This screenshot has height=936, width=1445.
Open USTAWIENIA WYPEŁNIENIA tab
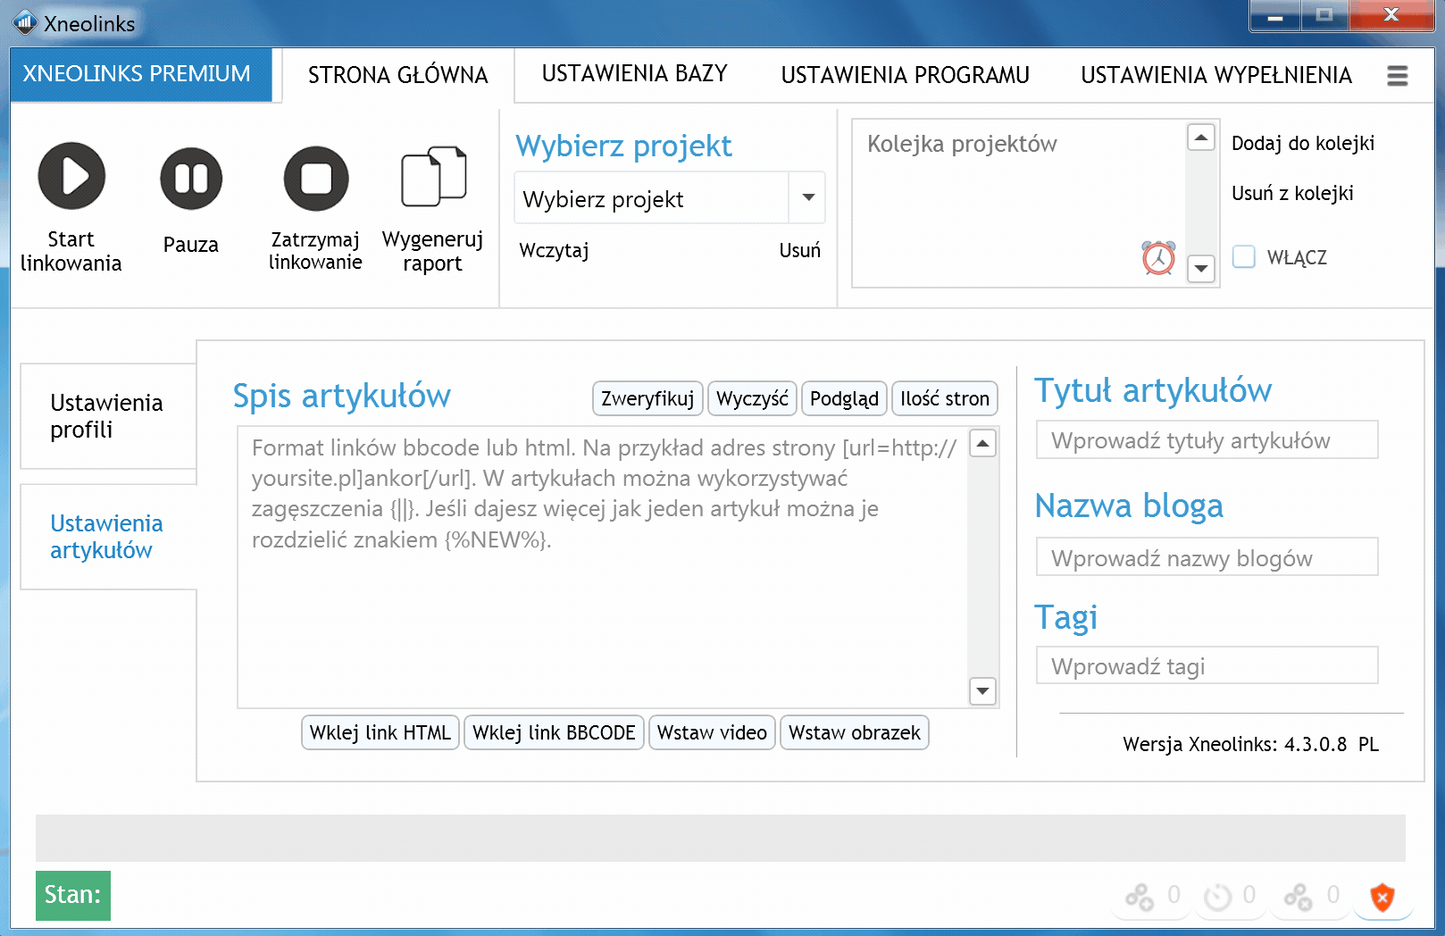click(x=1216, y=75)
